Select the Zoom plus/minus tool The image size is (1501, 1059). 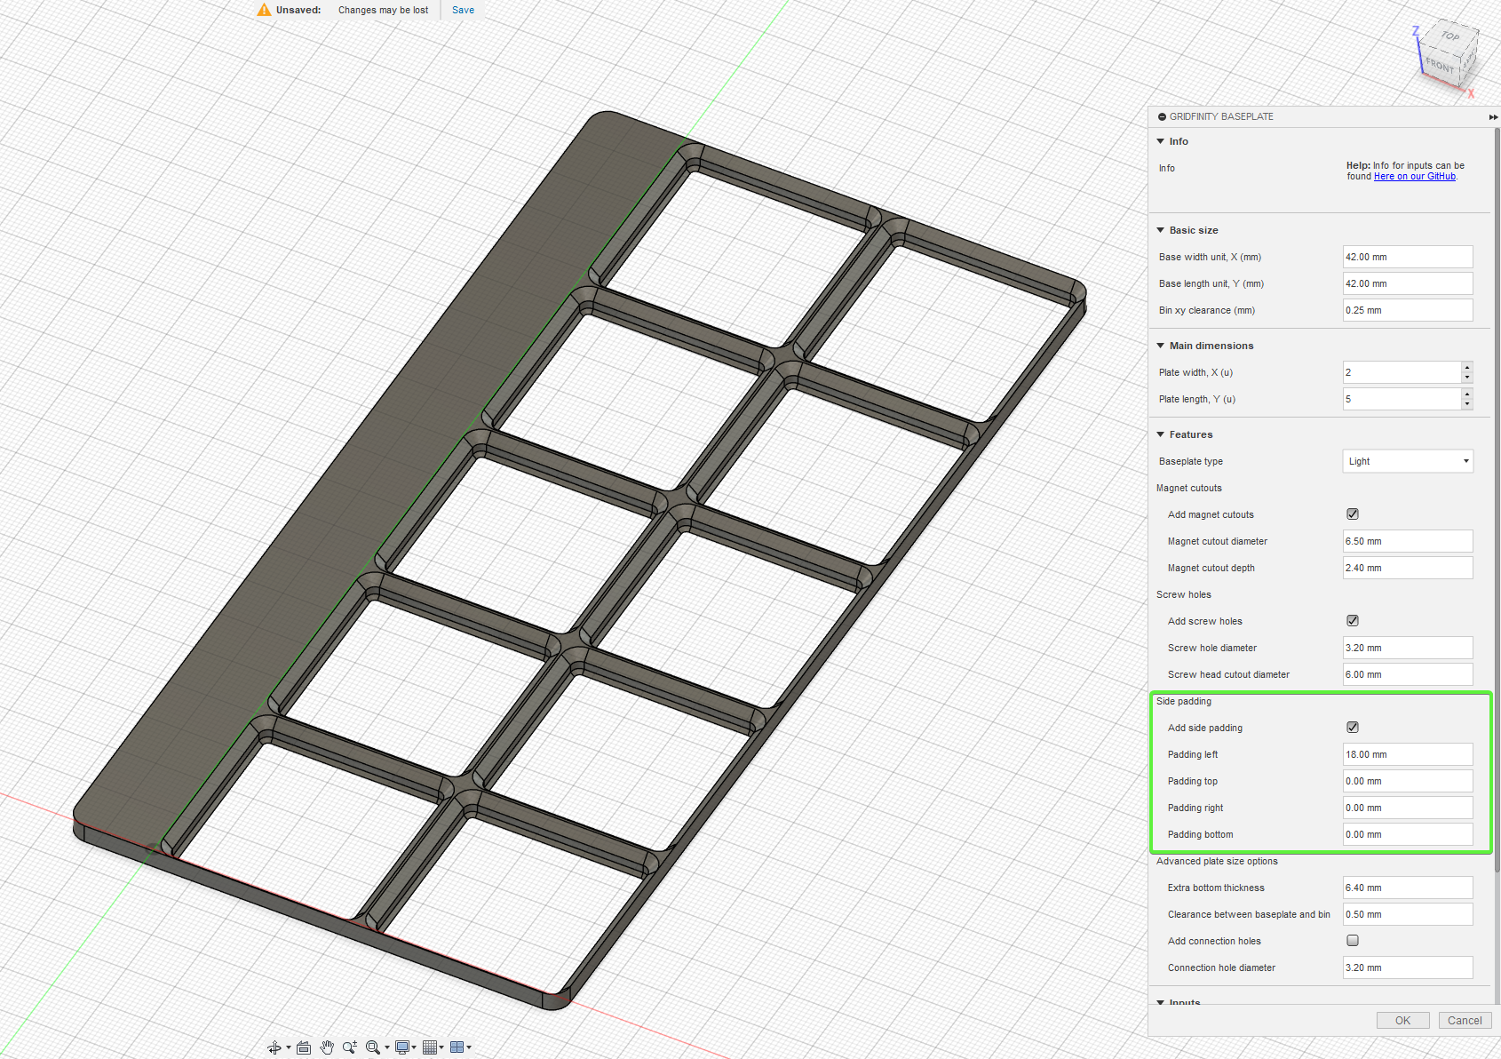(x=350, y=1047)
